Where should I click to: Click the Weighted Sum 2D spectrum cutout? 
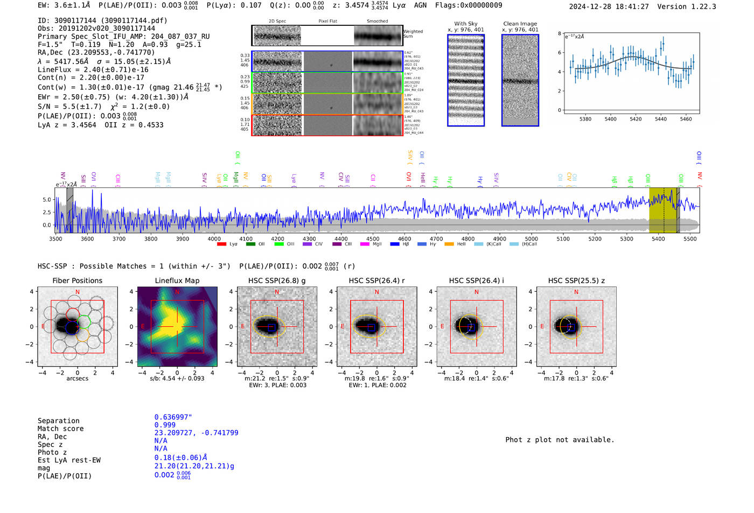[327, 36]
